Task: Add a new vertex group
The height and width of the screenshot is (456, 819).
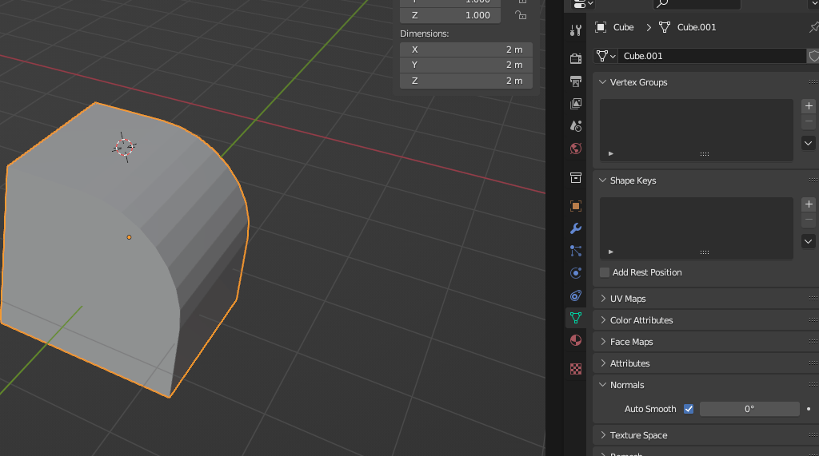Action: [x=808, y=106]
